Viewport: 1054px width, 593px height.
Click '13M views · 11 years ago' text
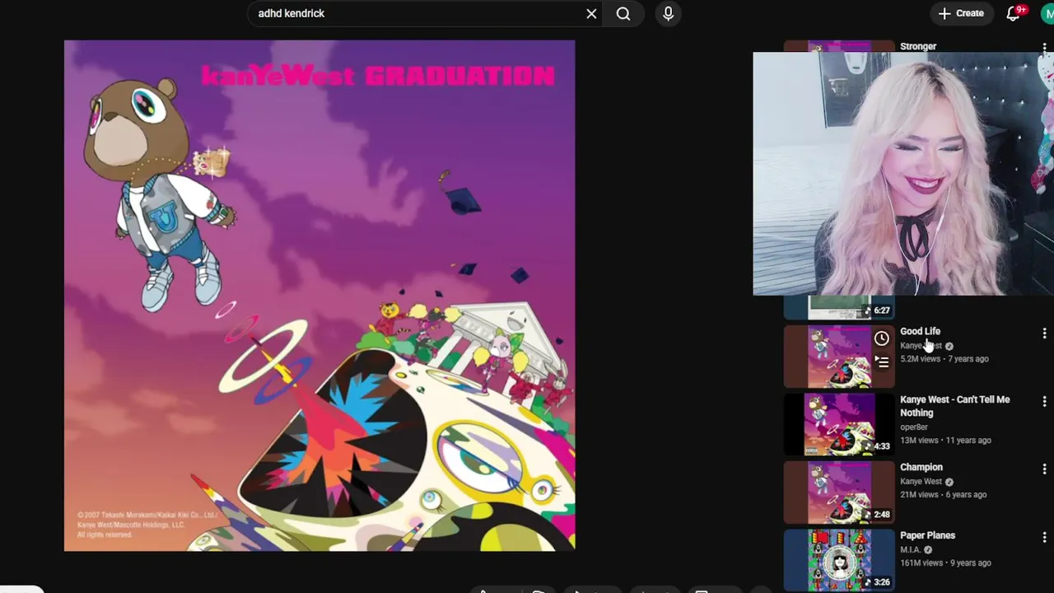945,440
